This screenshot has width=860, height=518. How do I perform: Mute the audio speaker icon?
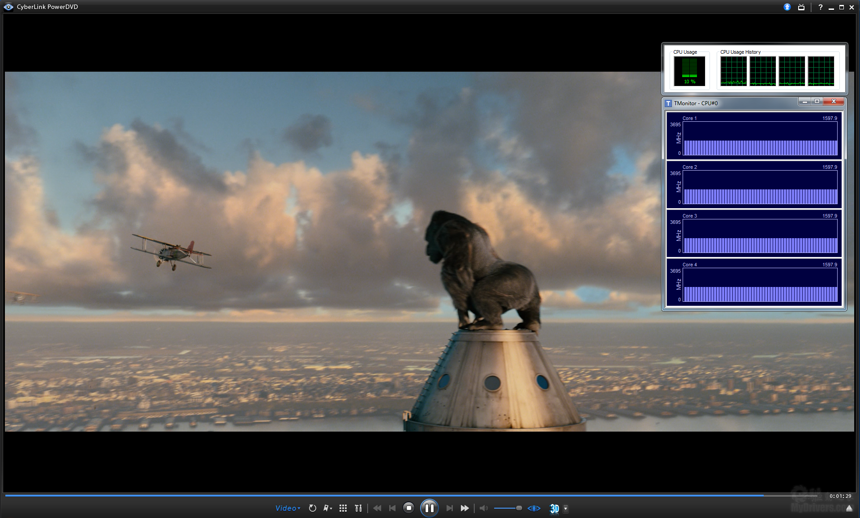(483, 508)
